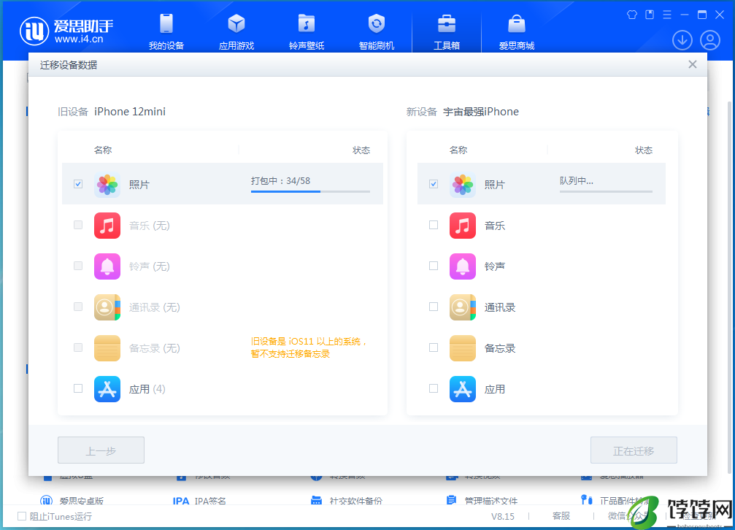Open the 爱思商城 store

coord(517,31)
